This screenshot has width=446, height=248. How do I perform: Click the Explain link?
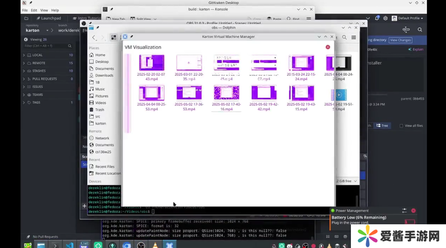pos(416,49)
